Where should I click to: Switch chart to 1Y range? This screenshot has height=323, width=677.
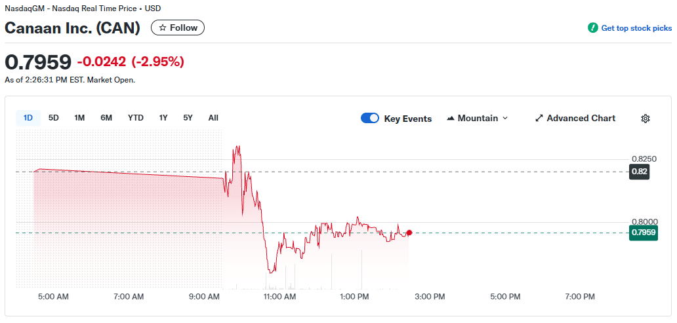pos(163,118)
